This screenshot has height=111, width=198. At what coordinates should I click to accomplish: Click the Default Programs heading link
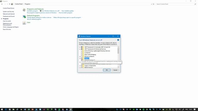(x=33, y=16)
